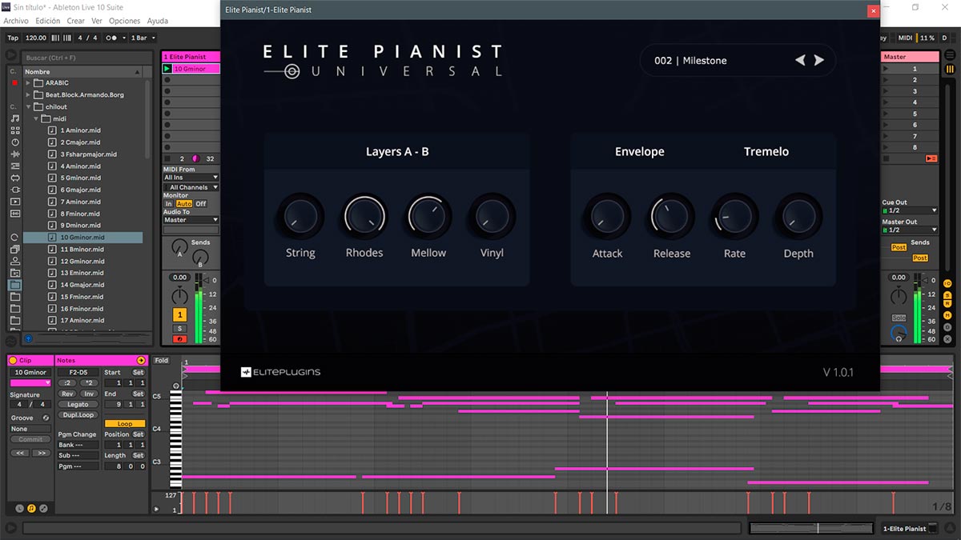Image resolution: width=961 pixels, height=540 pixels.
Task: Click the Rev notes button
Action: pos(67,394)
